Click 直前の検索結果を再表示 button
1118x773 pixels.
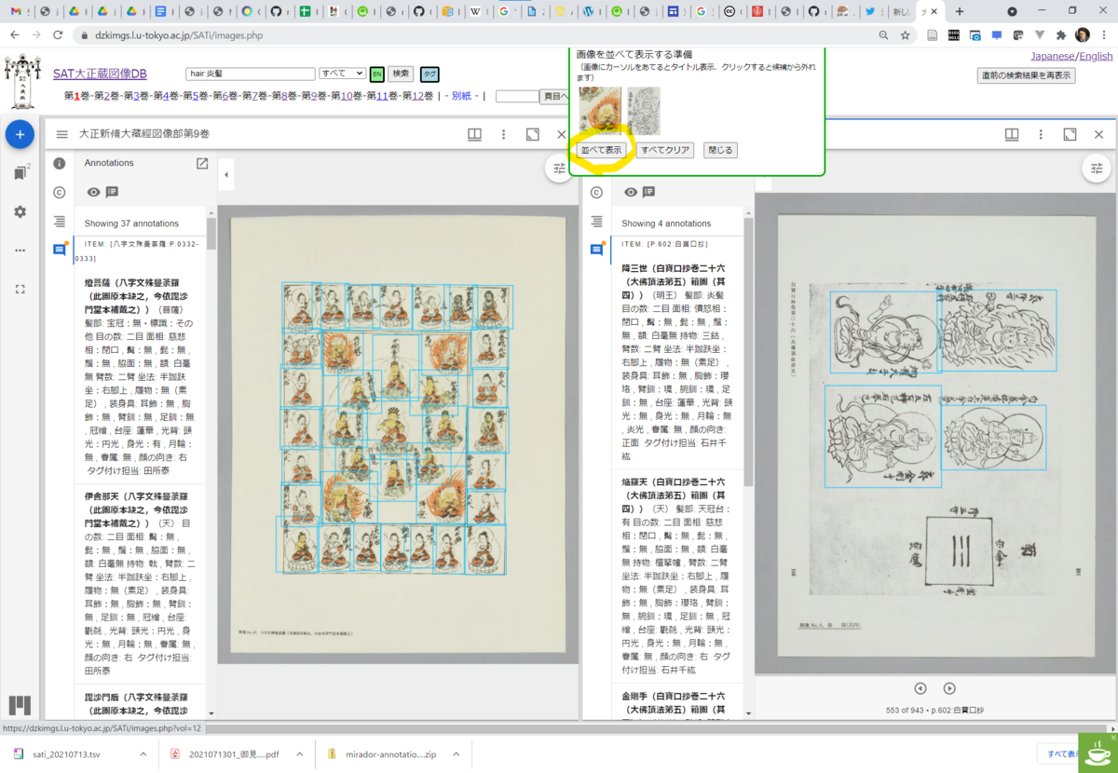[x=1025, y=75]
